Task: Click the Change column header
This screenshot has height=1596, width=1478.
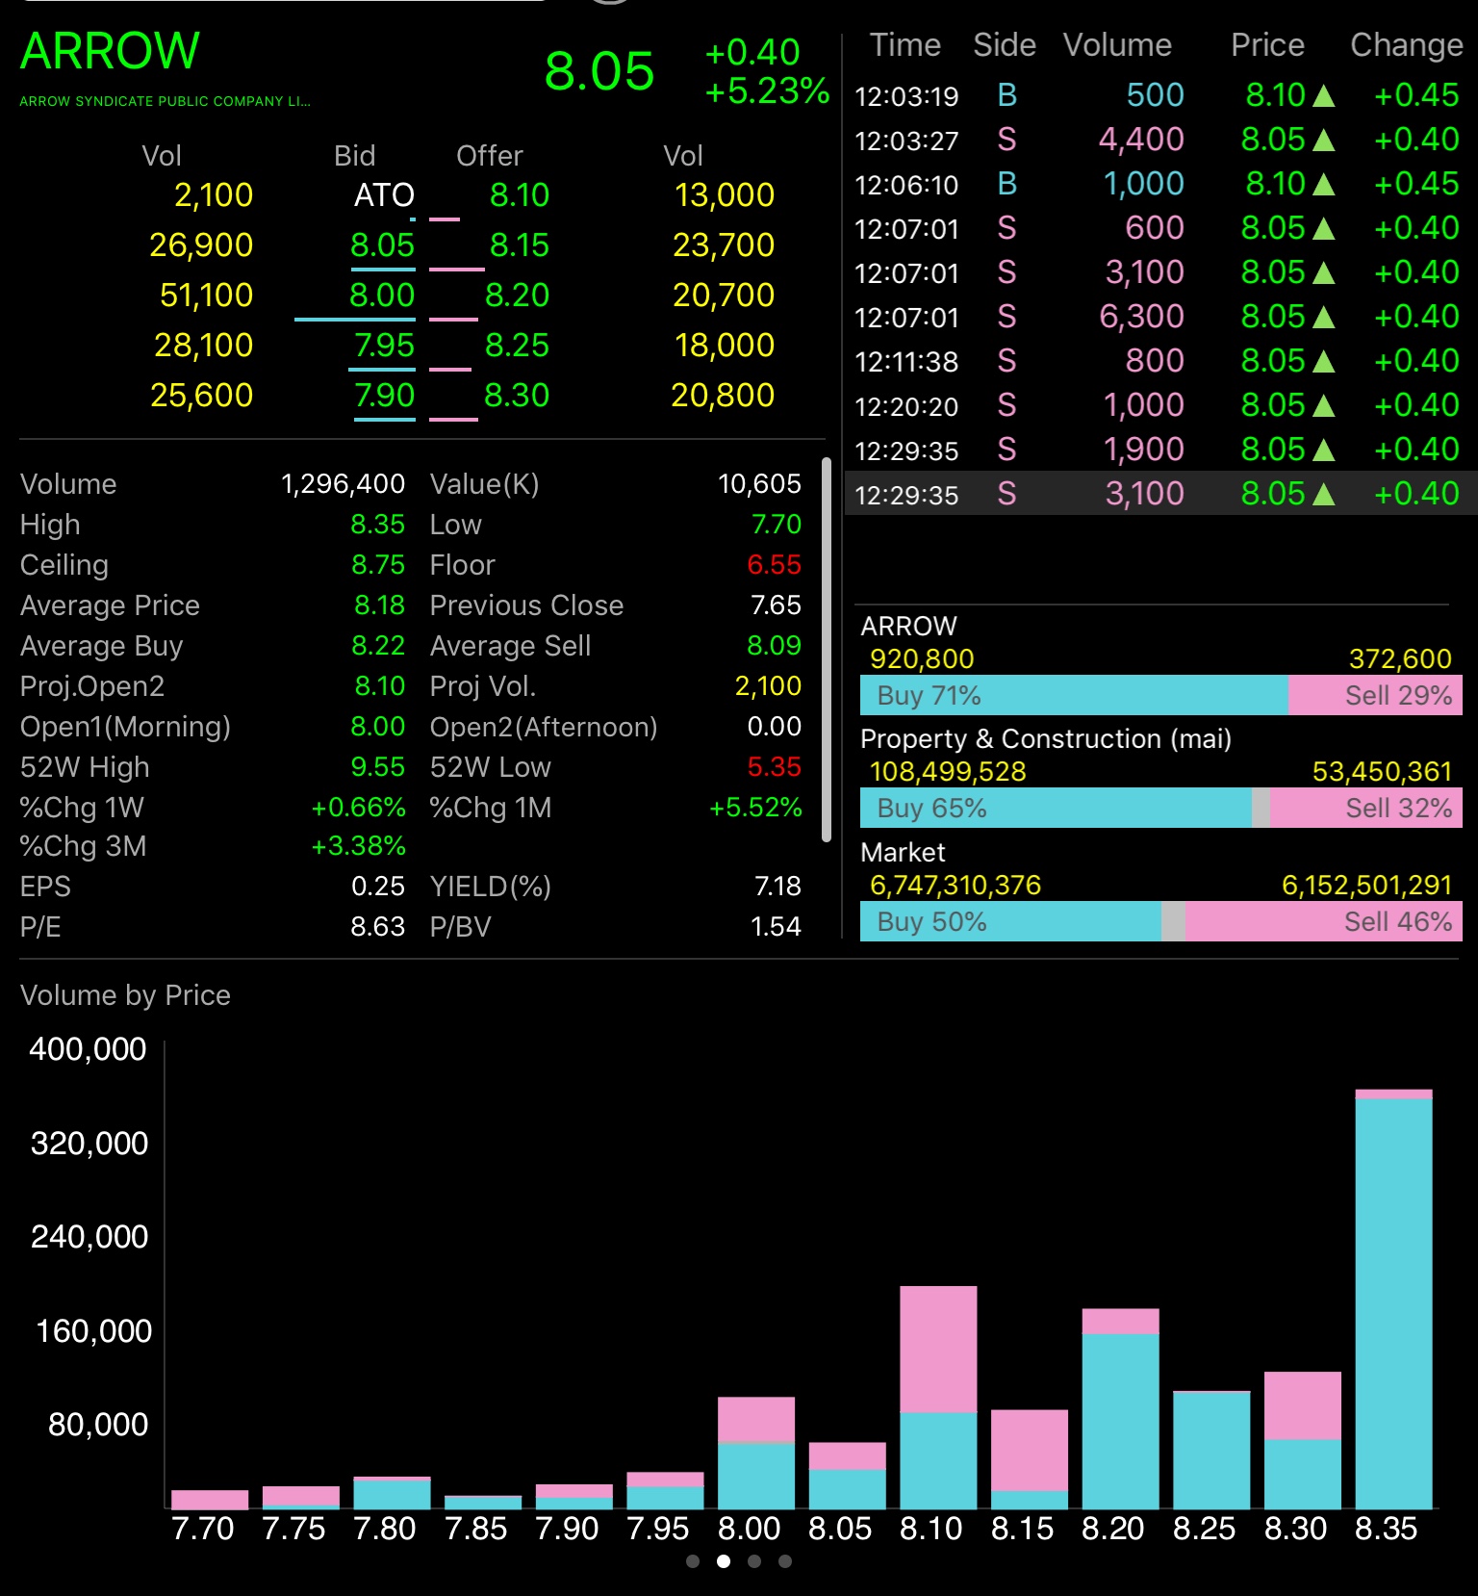Action: click(1406, 45)
